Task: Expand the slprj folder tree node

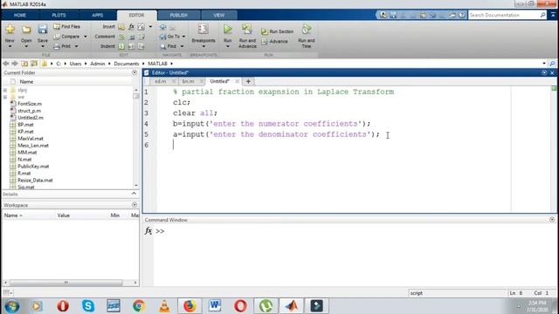Action: pyautogui.click(x=5, y=90)
